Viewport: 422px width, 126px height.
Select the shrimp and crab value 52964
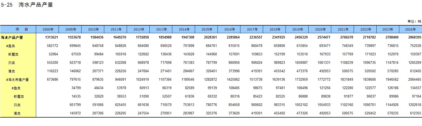(53, 54)
